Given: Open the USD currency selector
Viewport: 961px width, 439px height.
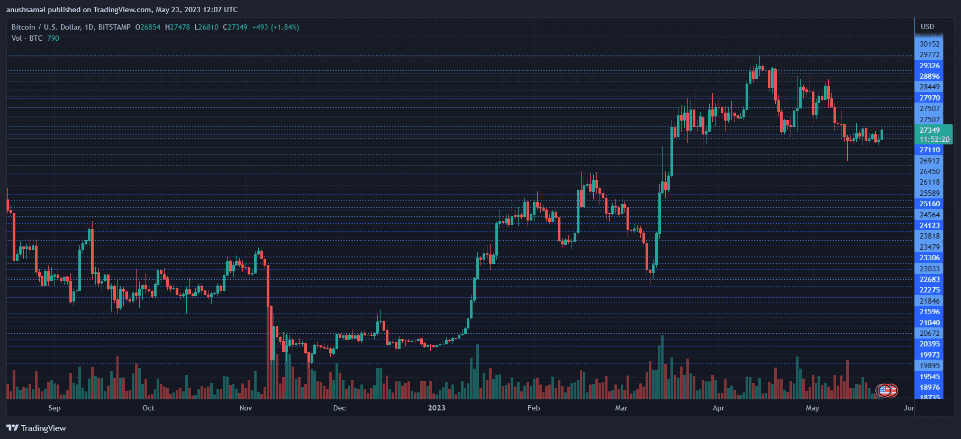Looking at the screenshot, I should pyautogui.click(x=927, y=26).
